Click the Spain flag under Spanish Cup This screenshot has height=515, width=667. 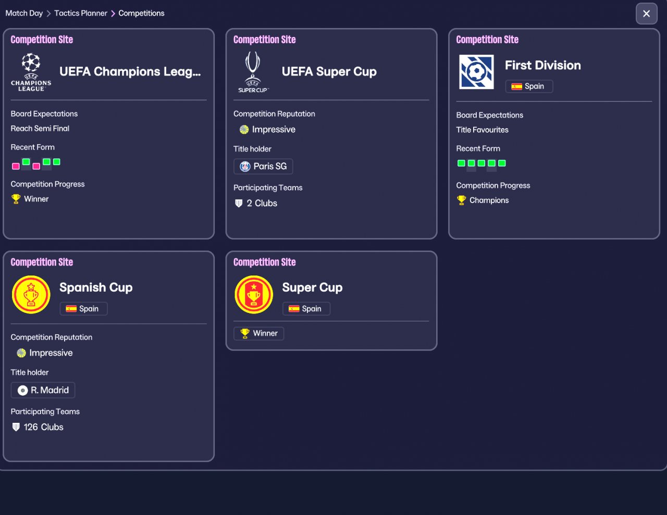point(71,309)
